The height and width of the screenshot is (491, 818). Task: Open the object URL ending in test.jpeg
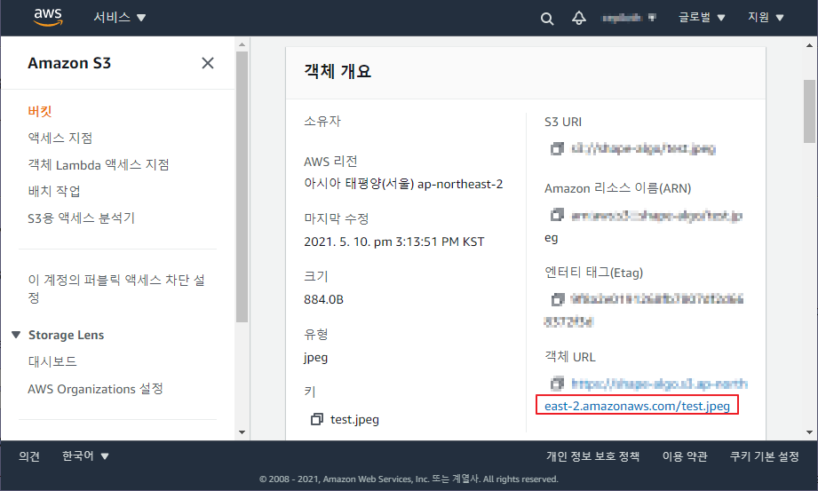tap(637, 406)
